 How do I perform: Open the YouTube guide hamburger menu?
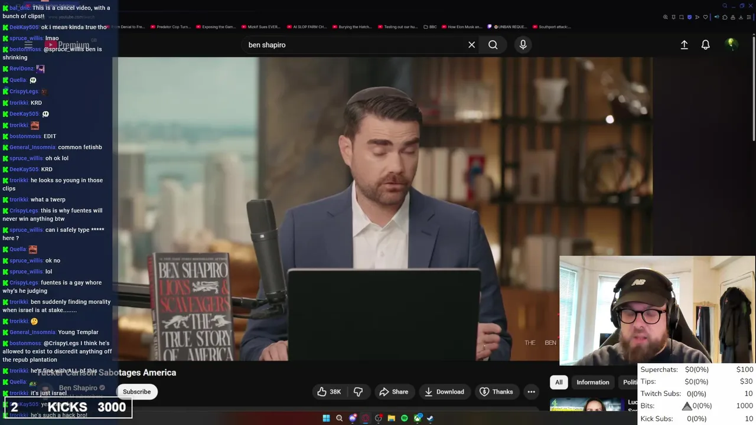coord(28,45)
